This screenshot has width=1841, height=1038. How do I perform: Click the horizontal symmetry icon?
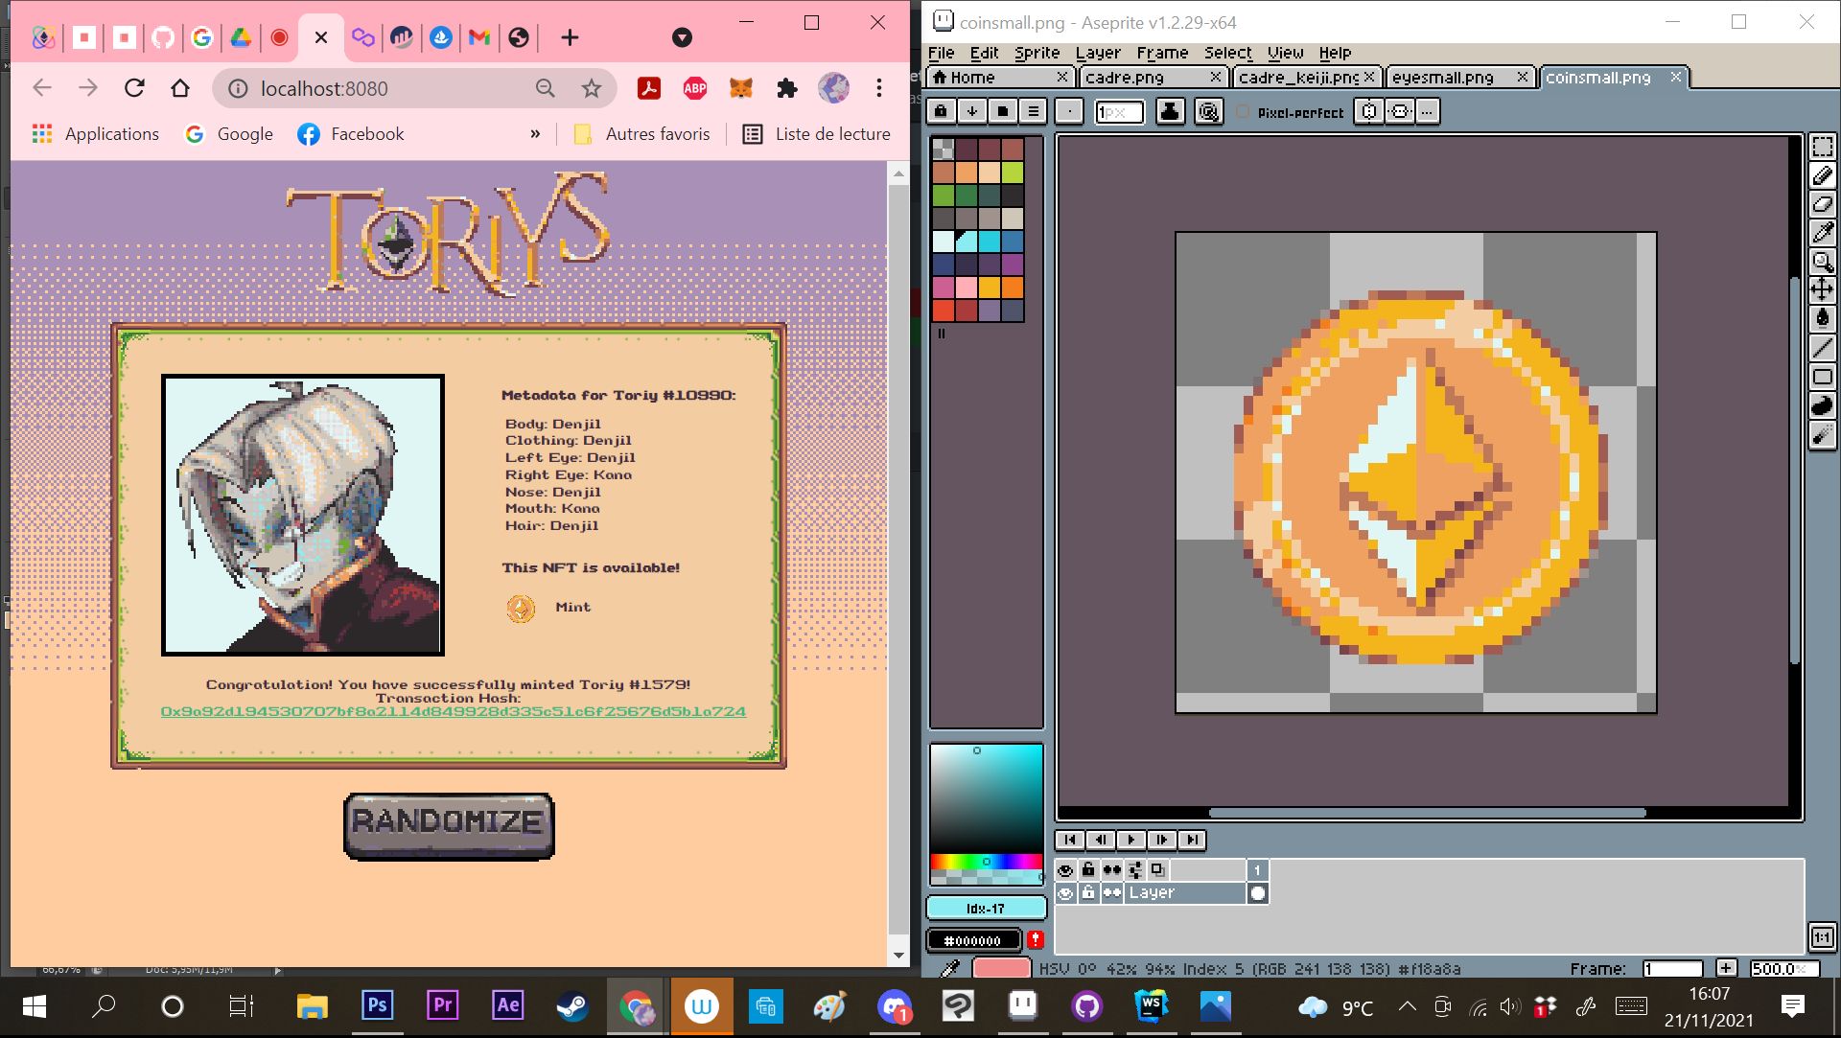click(1401, 111)
